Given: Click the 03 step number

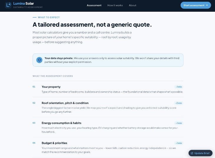Looking at the screenshot, I should tap(34, 123).
